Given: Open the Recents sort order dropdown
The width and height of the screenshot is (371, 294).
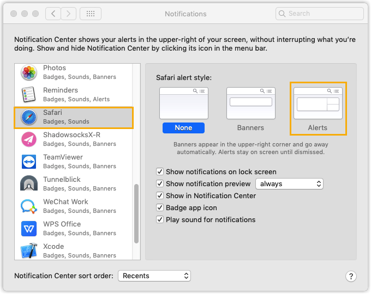Looking at the screenshot, I should pos(154,276).
